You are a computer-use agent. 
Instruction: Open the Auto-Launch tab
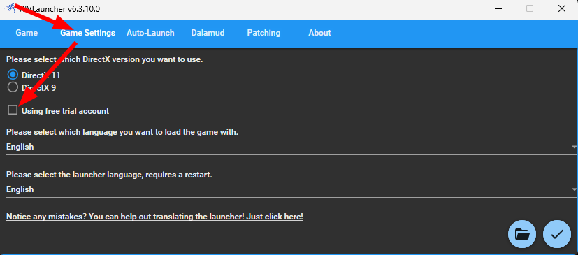(x=150, y=33)
